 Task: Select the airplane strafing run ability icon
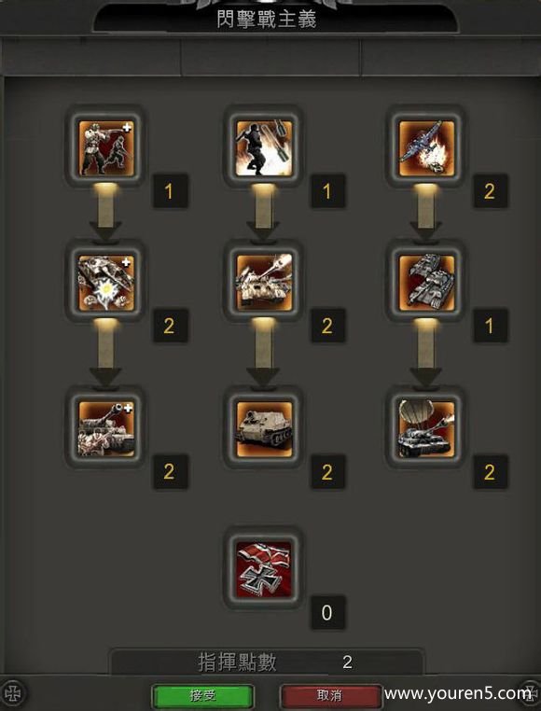pos(426,147)
